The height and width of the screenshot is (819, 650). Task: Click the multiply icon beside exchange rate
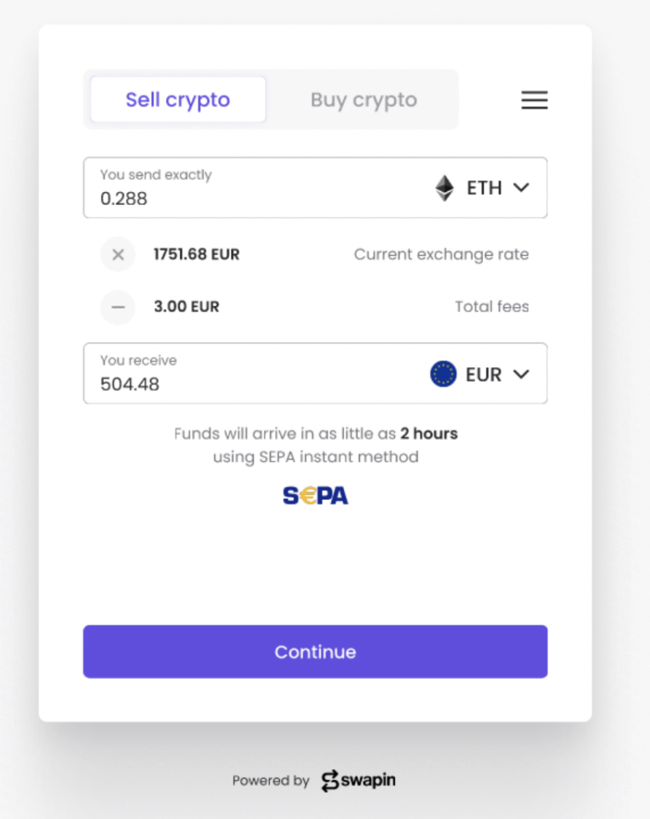point(118,255)
